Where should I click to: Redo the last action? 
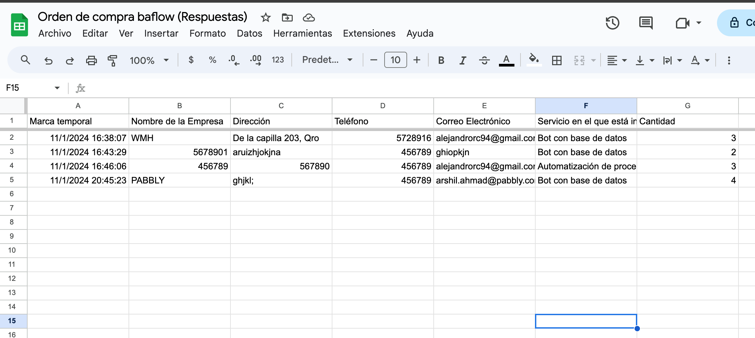70,60
